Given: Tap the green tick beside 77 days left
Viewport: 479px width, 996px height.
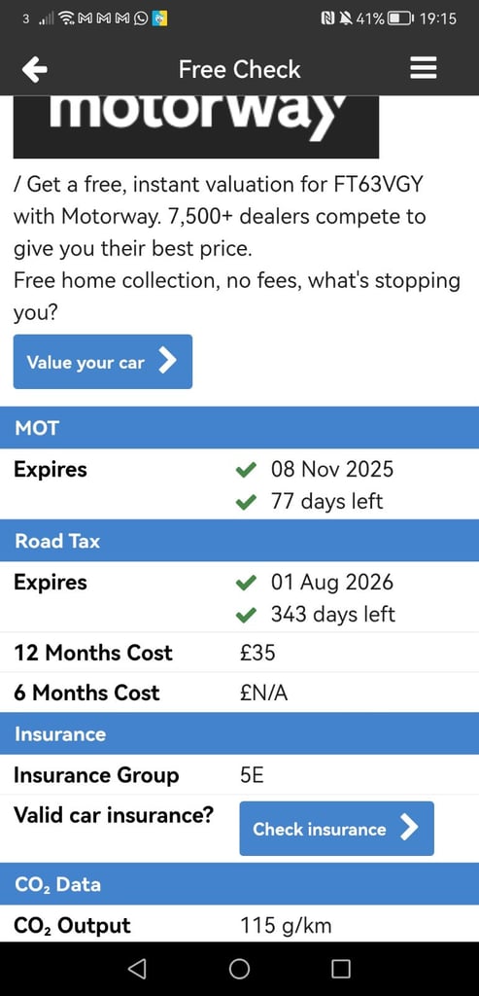Looking at the screenshot, I should pyautogui.click(x=245, y=503).
